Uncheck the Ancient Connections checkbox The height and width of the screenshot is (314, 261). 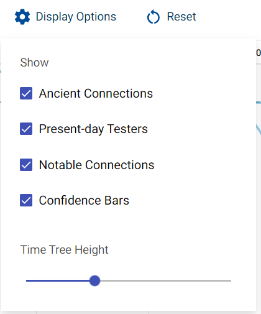point(26,93)
